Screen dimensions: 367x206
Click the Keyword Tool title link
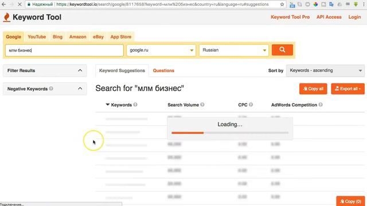(37, 17)
